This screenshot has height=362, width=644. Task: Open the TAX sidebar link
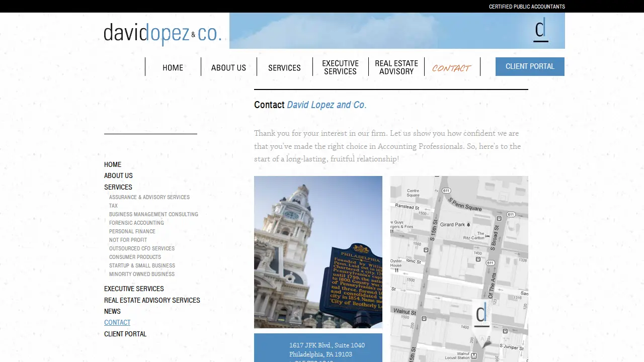coord(113,206)
